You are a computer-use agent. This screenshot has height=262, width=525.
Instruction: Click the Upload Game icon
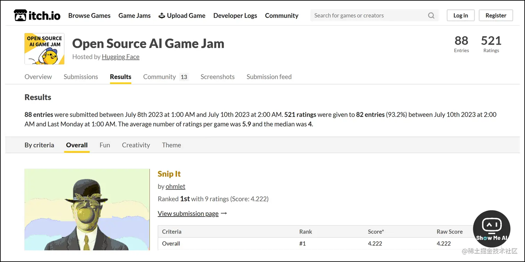tap(162, 16)
